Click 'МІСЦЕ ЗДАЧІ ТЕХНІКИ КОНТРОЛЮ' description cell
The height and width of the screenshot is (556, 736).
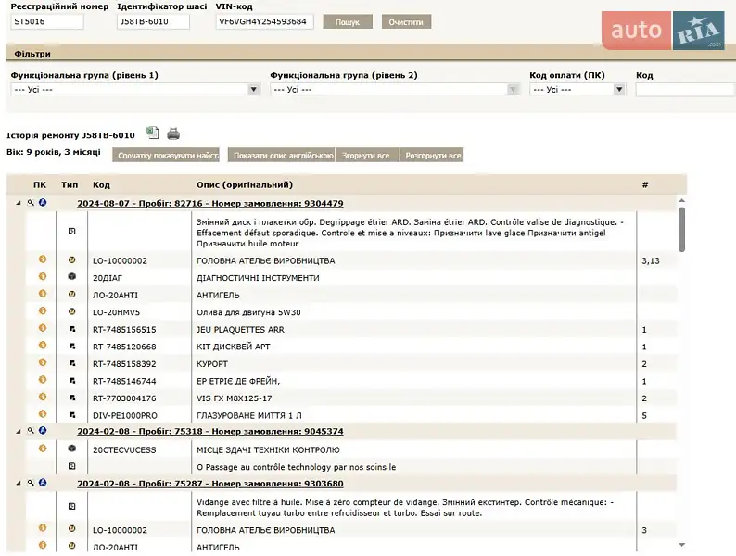tap(268, 450)
